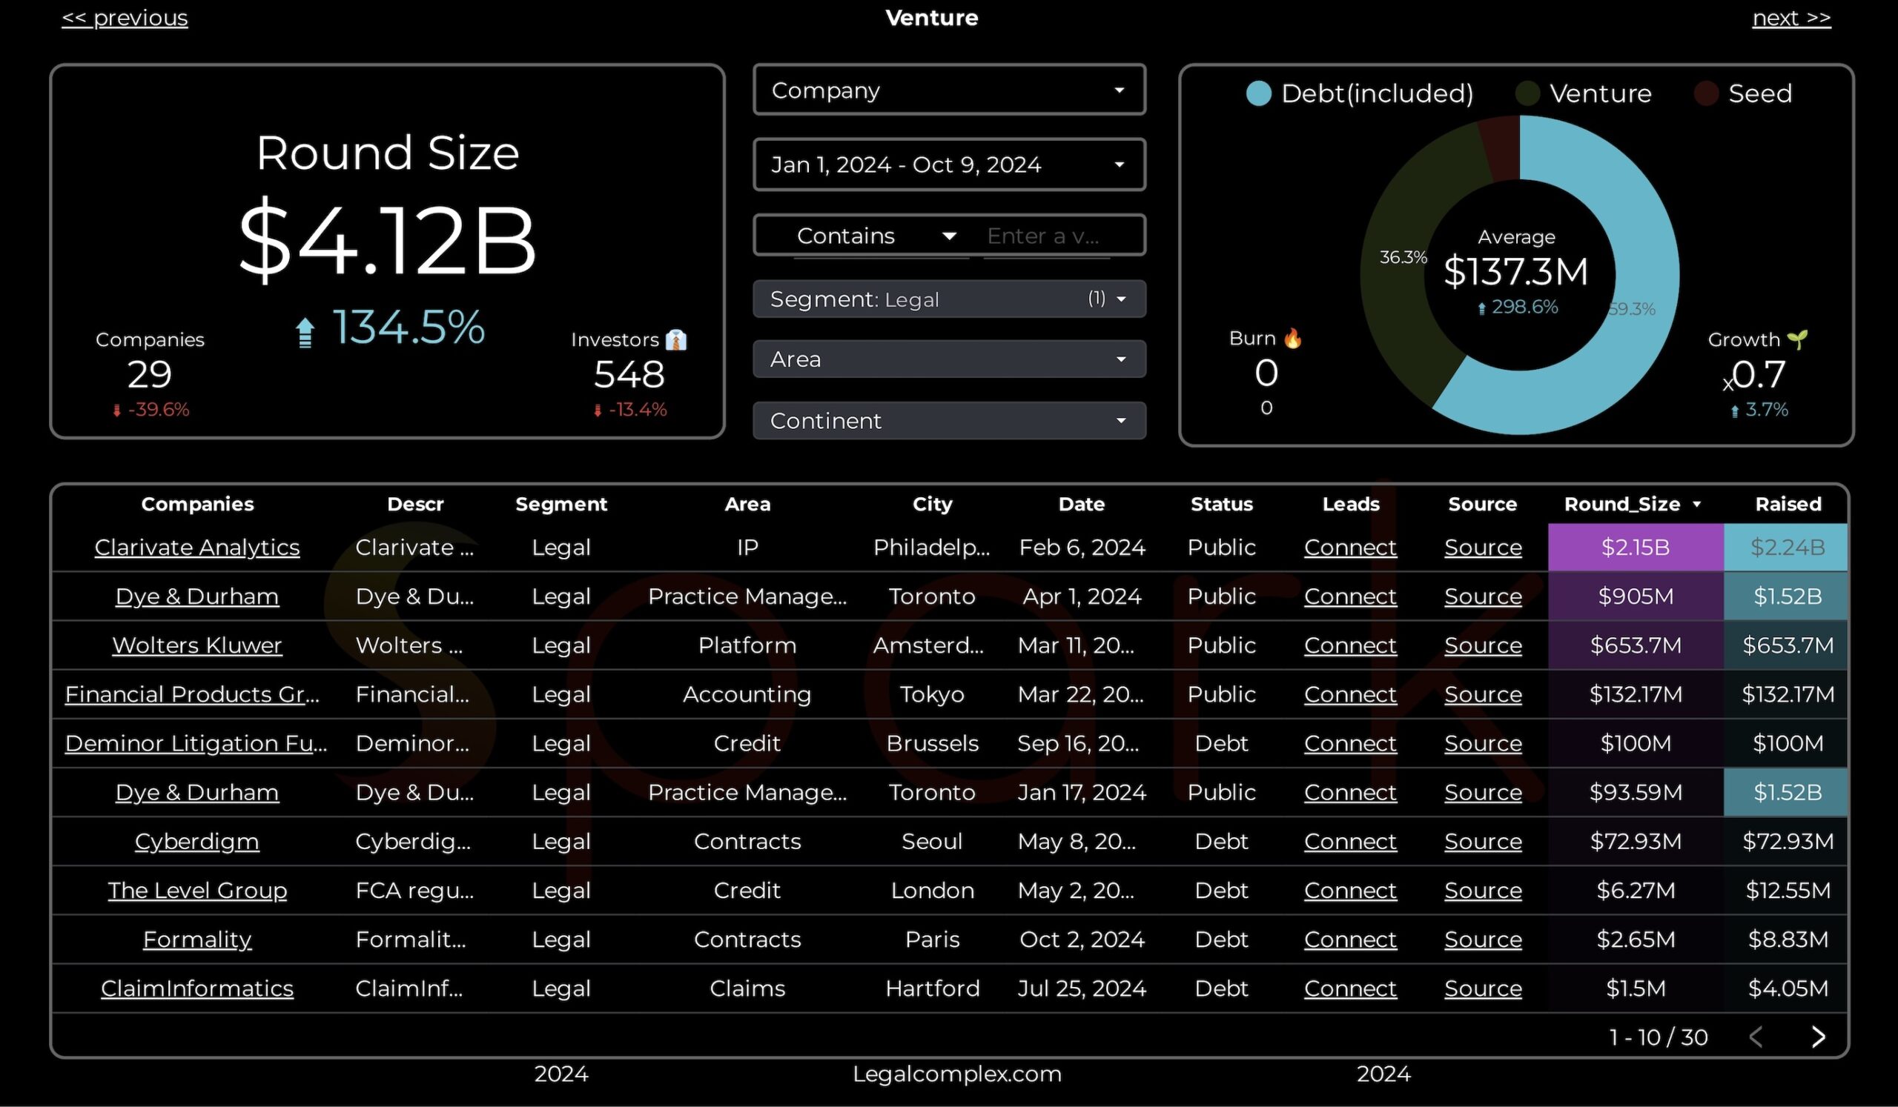Viewport: 1898px width, 1107px height.
Task: Click the Companies count 29
Action: pos(150,374)
